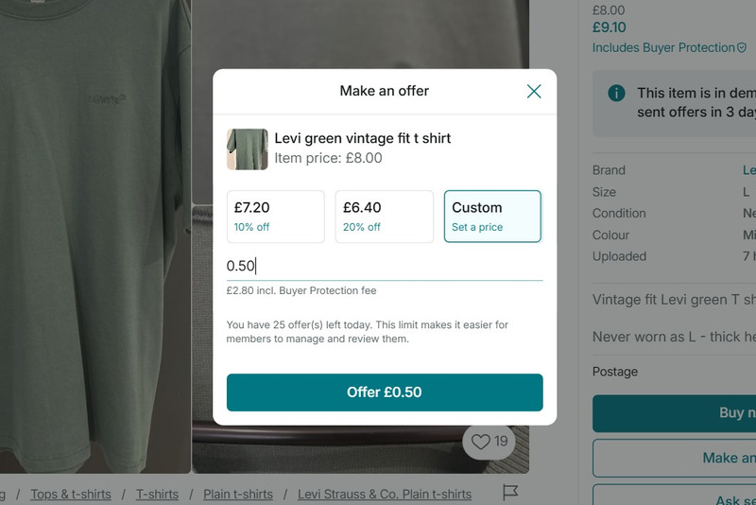The width and height of the screenshot is (756, 505).
Task: Select the £7.20 10% off option
Action: pos(276,217)
